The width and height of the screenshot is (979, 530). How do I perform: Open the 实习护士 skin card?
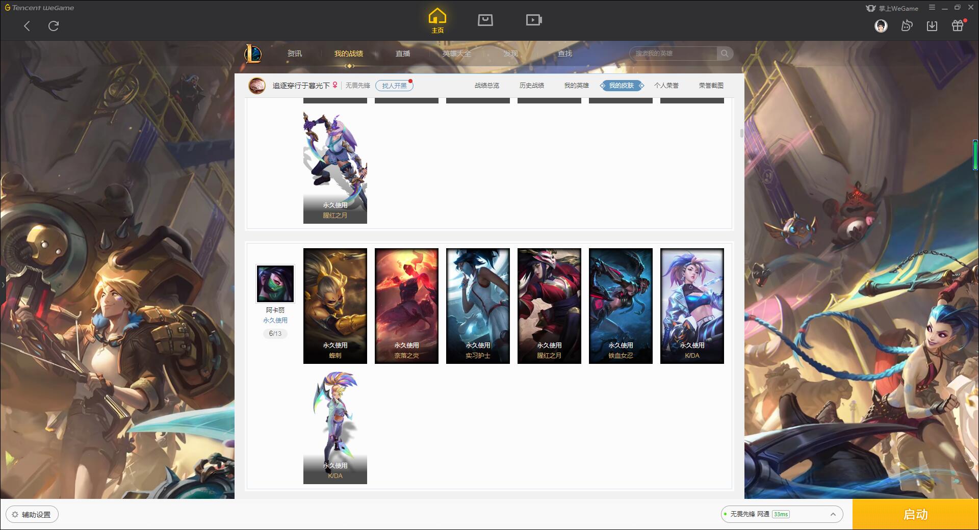coord(478,306)
